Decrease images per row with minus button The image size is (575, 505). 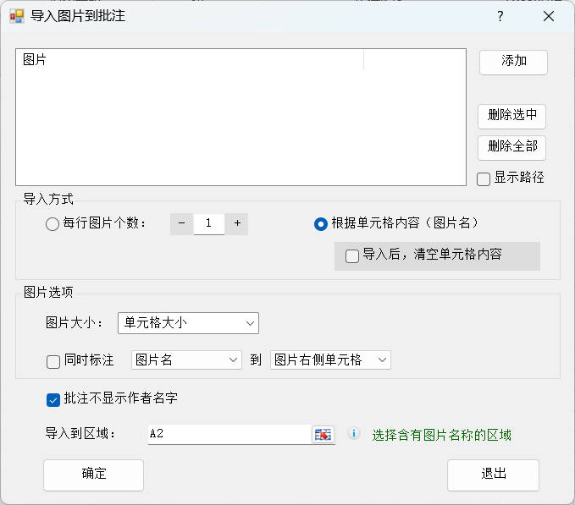[181, 223]
